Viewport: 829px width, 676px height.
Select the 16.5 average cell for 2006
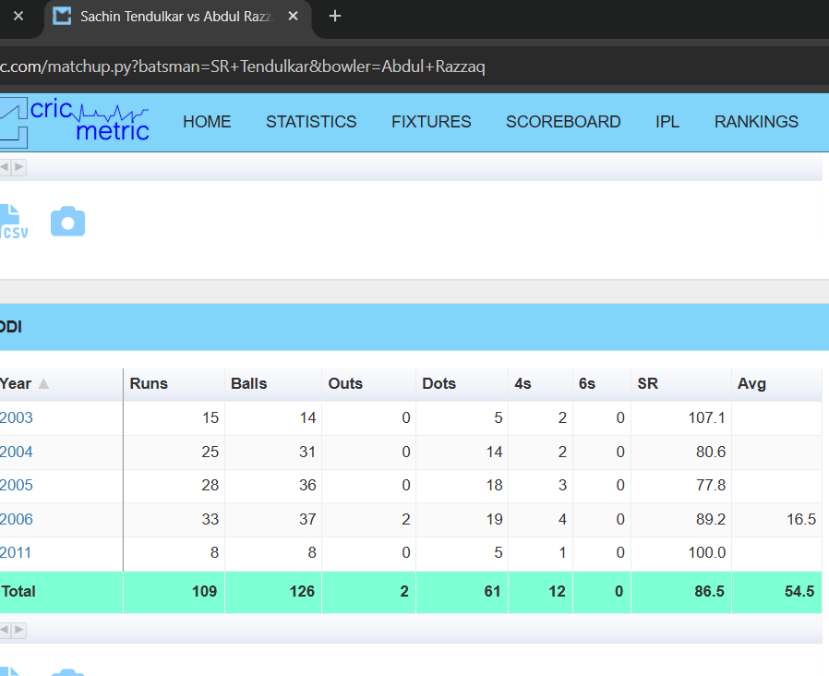coord(776,519)
